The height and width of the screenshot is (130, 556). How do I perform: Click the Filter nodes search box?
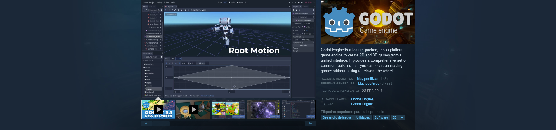point(154,10)
